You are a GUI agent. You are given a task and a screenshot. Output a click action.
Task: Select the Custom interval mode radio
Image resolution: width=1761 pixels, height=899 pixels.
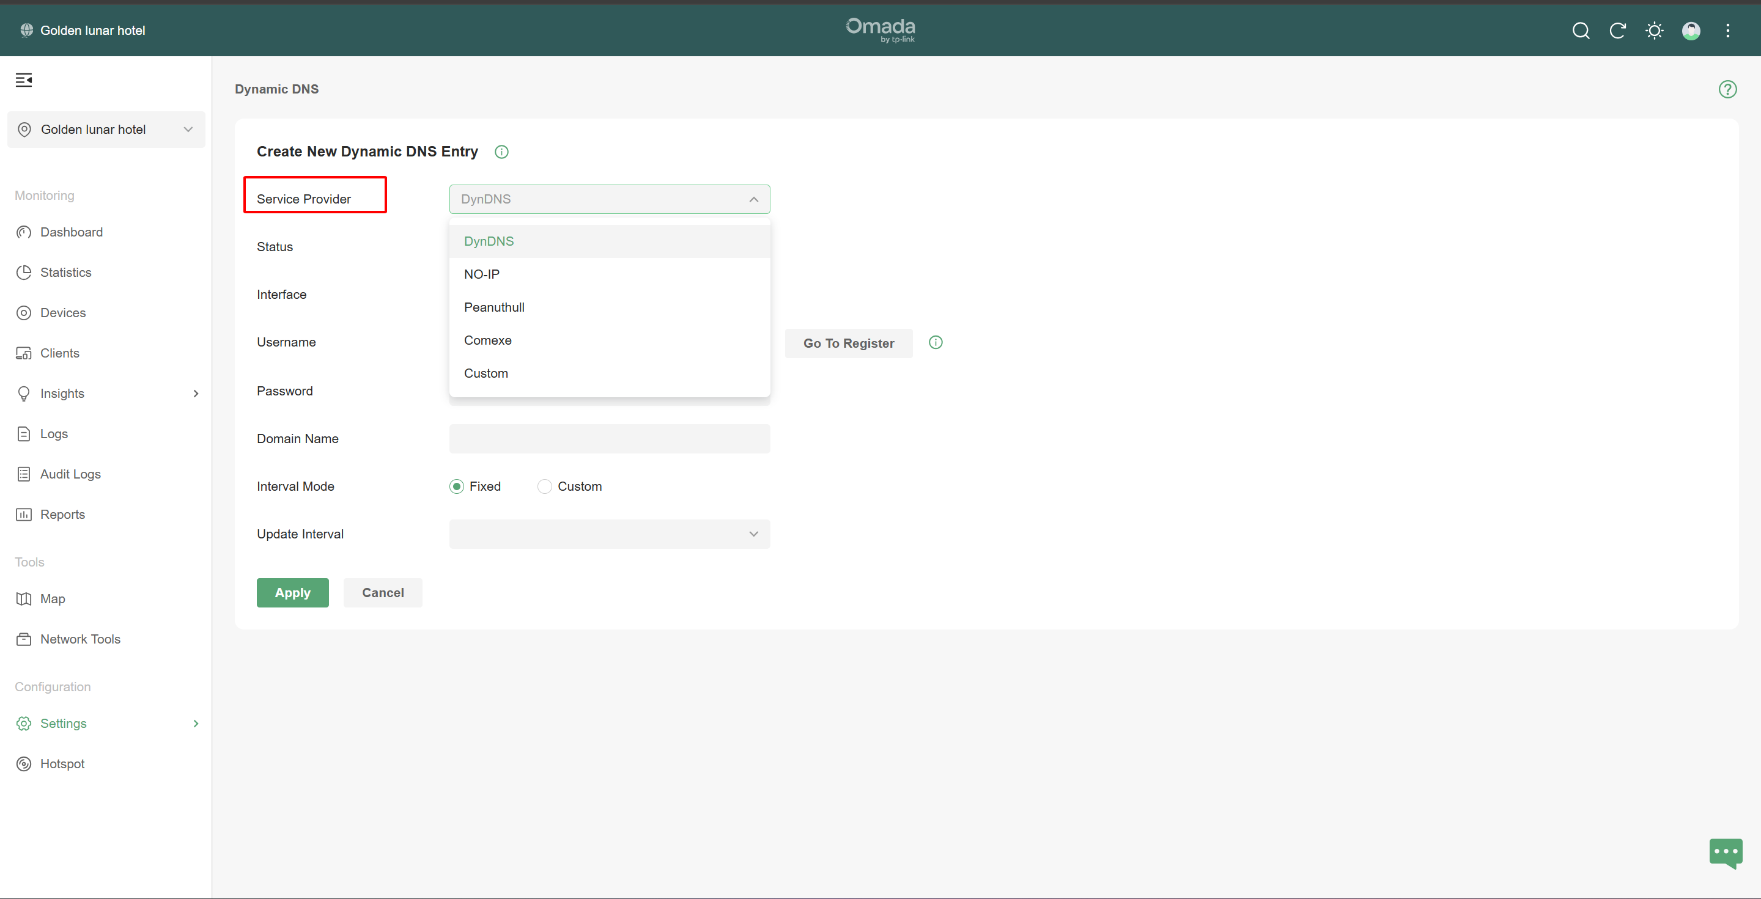pos(544,486)
